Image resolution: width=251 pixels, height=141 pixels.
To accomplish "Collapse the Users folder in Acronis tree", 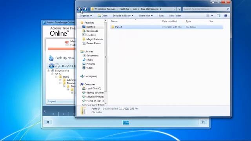I will click(x=56, y=77).
